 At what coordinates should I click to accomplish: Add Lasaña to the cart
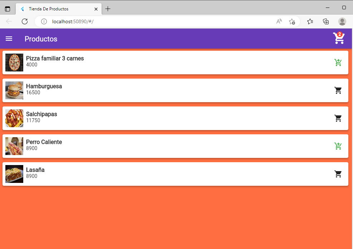pyautogui.click(x=338, y=174)
